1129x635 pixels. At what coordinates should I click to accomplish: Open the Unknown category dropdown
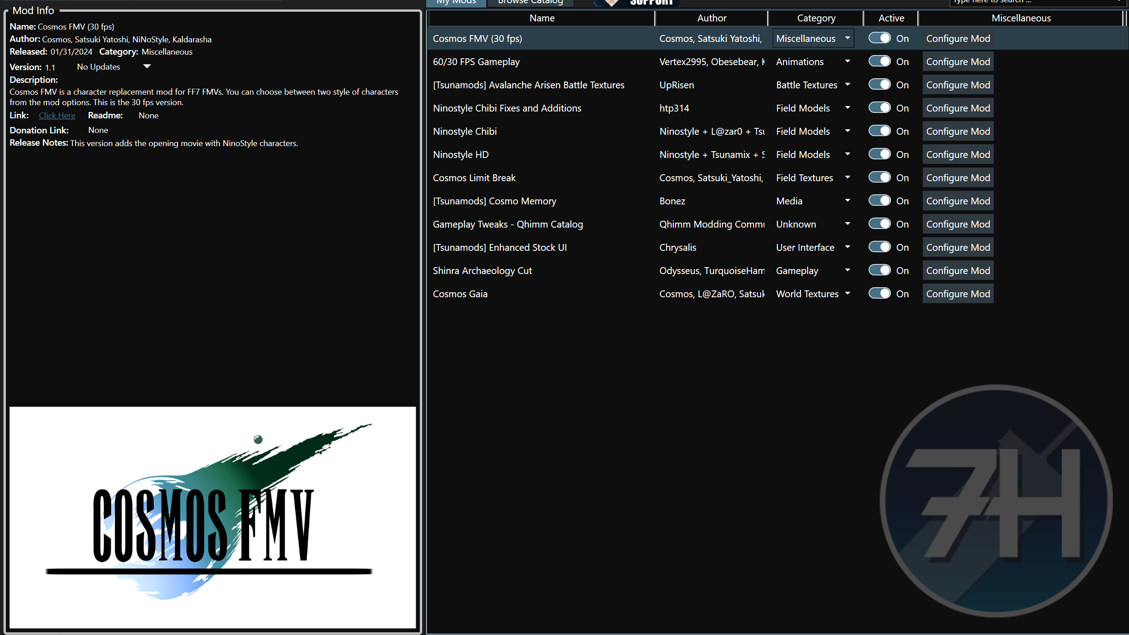coord(813,224)
